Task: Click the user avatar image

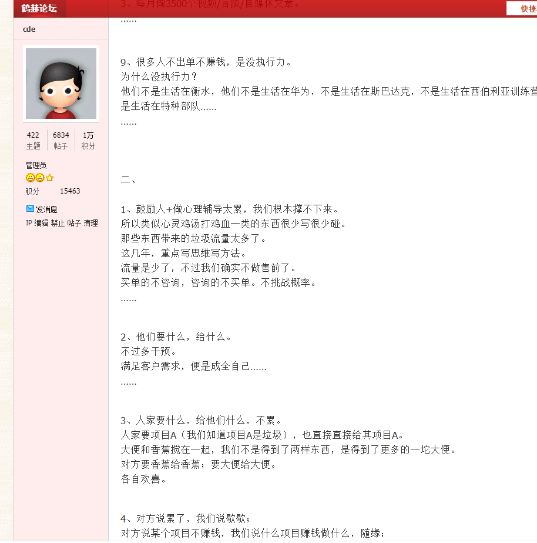Action: [x=61, y=85]
